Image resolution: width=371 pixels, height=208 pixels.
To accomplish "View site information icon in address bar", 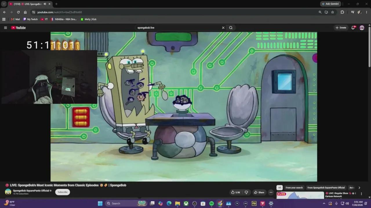I will [34, 12].
